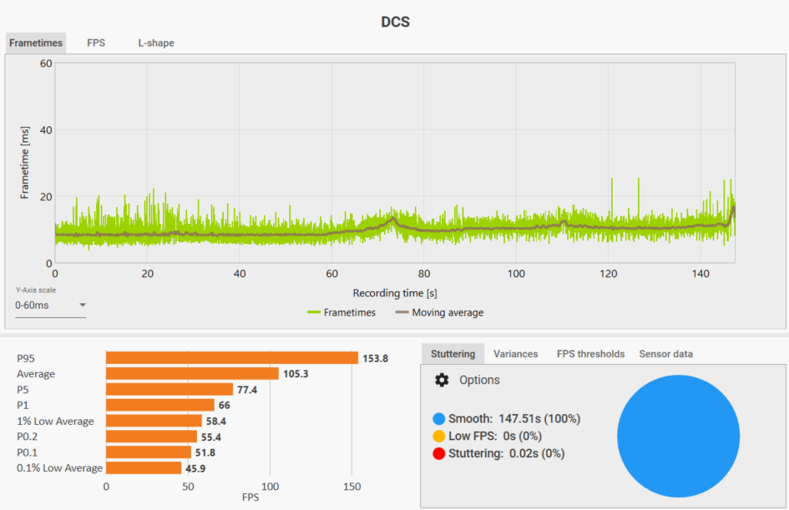Click the FPS axis label under bars

point(250,497)
